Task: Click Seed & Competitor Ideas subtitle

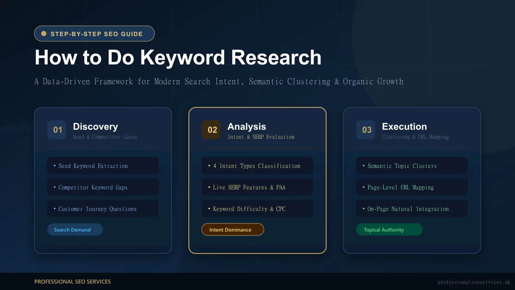Action: (105, 137)
